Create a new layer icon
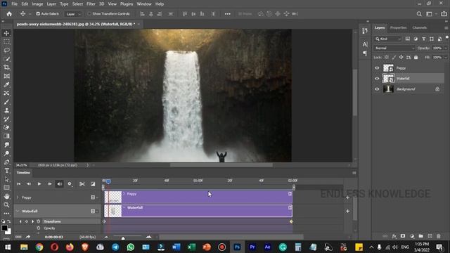 (x=430, y=236)
